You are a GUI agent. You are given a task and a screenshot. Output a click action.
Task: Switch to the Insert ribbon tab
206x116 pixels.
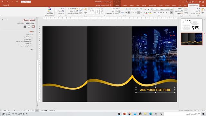click(185, 5)
